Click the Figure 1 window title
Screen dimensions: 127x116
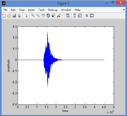click(63, 3)
